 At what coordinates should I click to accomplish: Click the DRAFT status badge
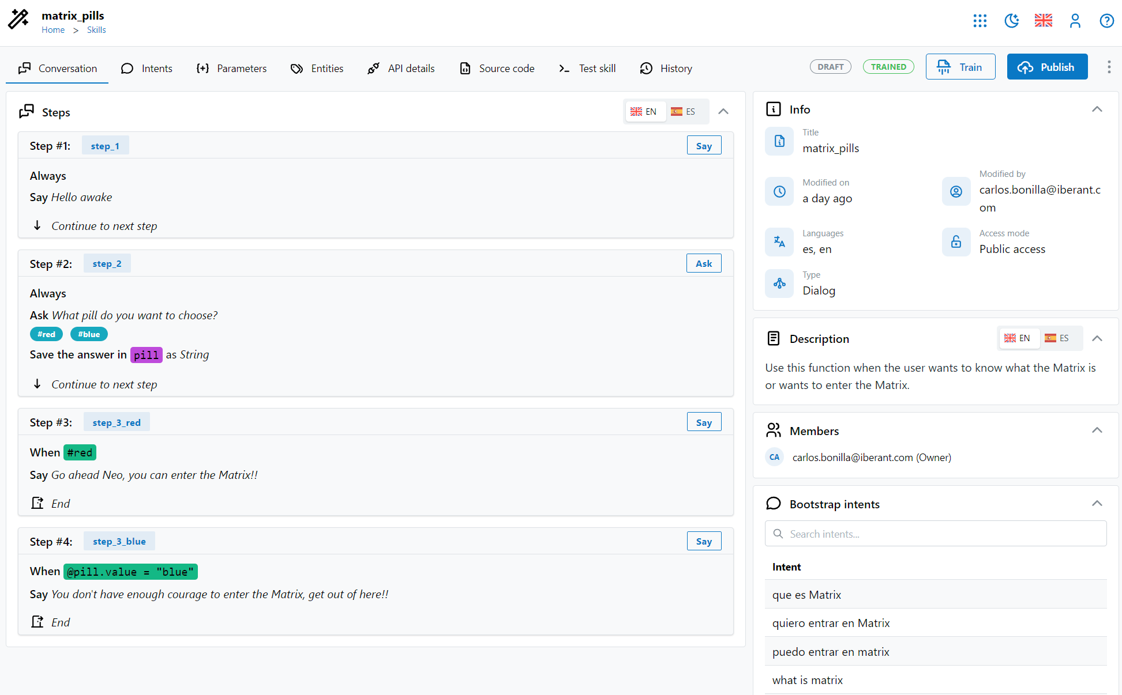[831, 67]
